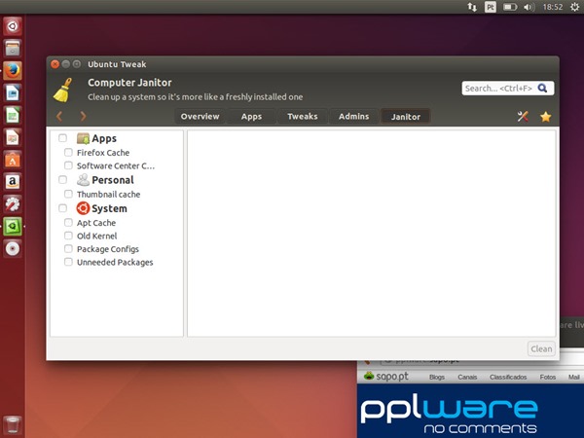Select the System category label
The height and width of the screenshot is (438, 584).
click(x=109, y=208)
